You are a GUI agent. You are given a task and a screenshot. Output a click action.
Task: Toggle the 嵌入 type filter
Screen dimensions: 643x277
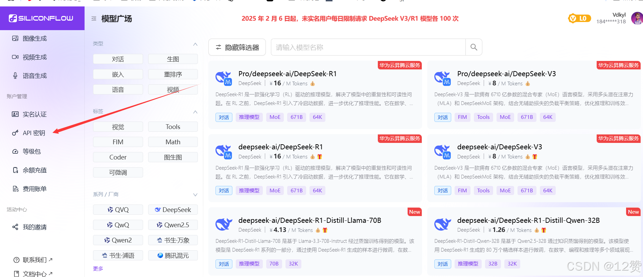tap(118, 74)
